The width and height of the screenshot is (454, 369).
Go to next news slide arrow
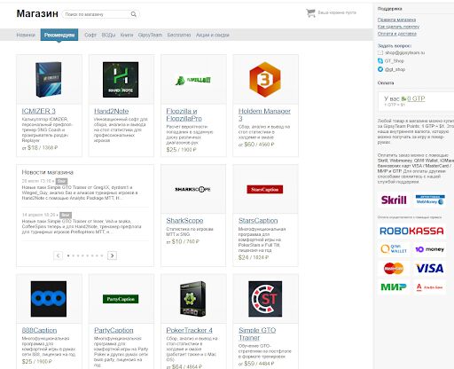click(x=112, y=255)
